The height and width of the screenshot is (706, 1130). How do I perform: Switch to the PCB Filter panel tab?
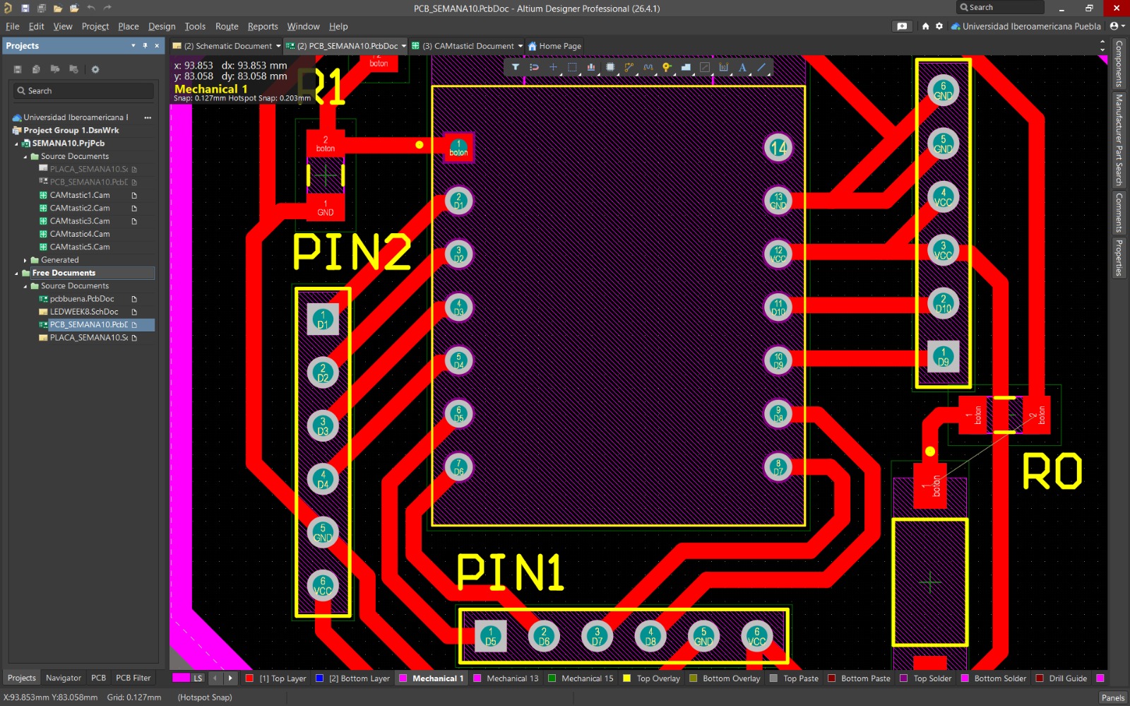point(133,678)
